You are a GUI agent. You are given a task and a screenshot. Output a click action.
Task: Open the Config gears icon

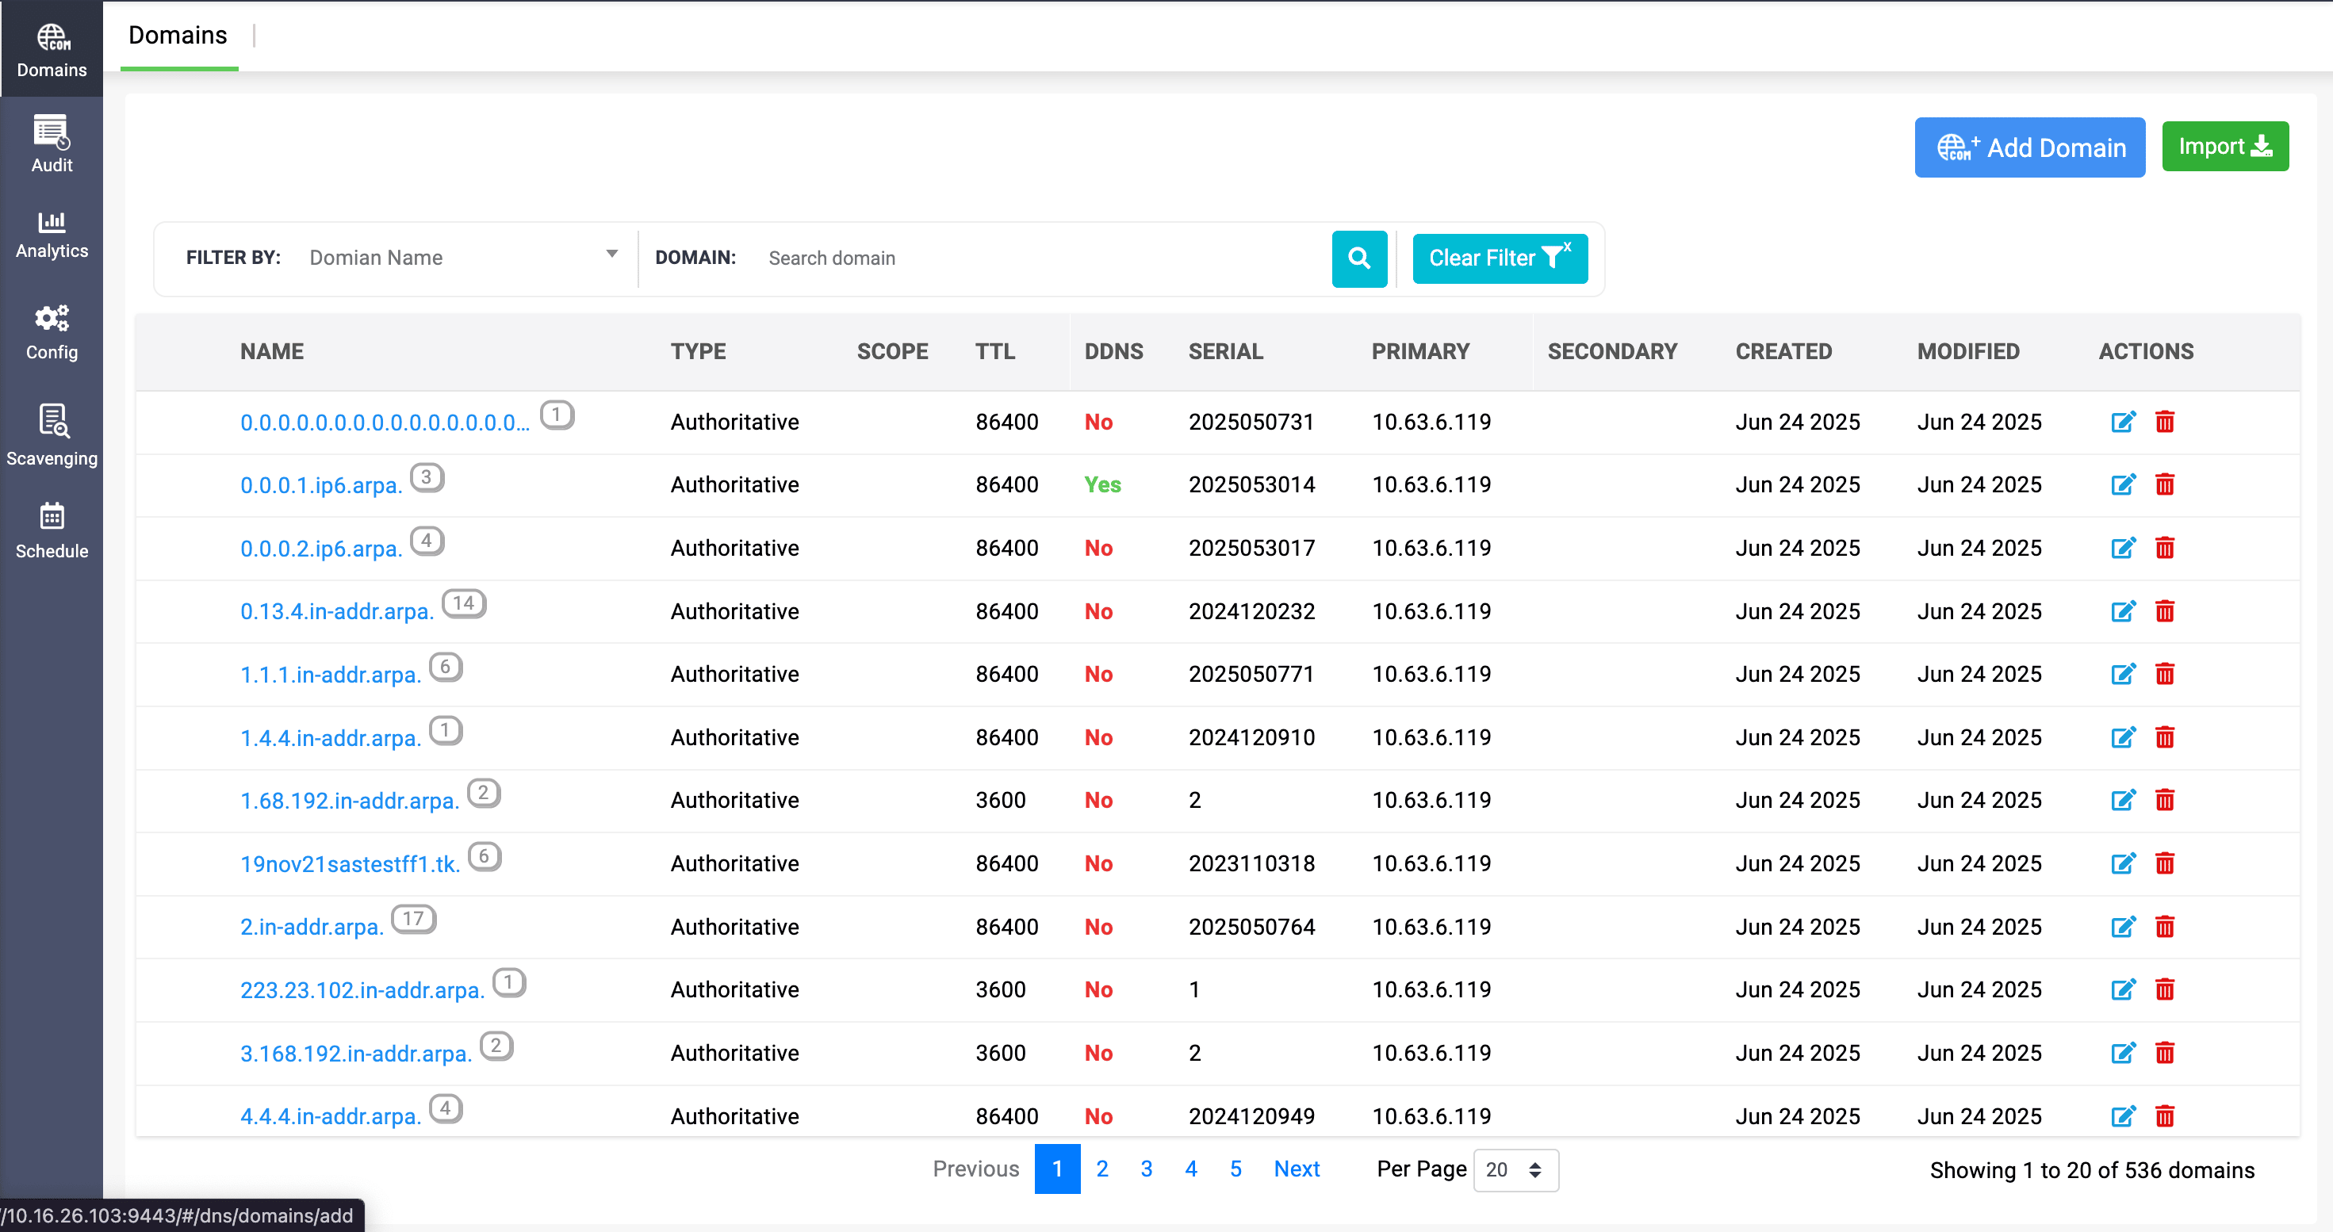[x=51, y=319]
